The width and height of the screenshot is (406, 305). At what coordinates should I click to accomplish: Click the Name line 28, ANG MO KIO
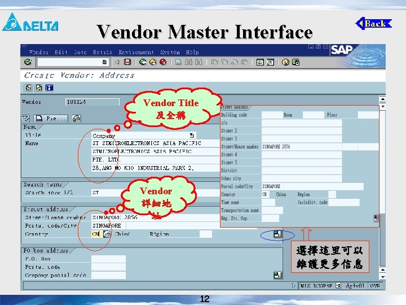pyautogui.click(x=156, y=168)
